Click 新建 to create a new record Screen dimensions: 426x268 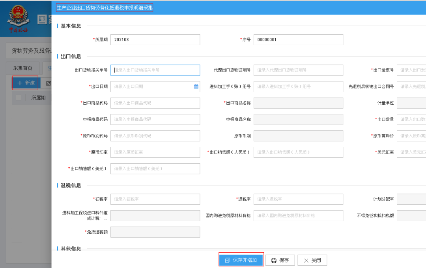click(x=26, y=83)
